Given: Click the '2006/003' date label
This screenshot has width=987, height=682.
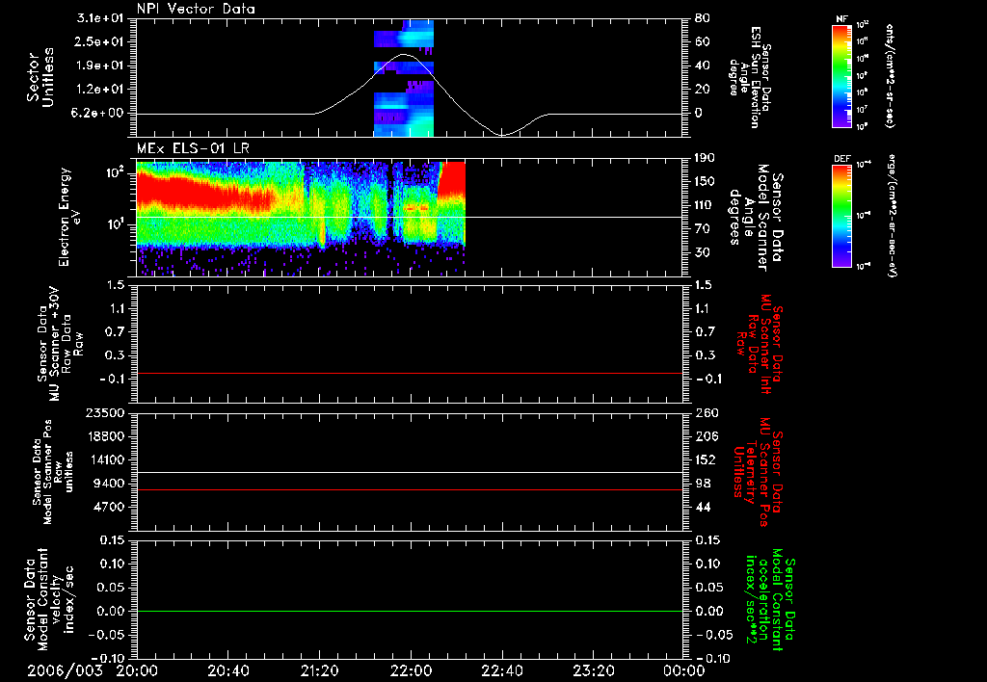Looking at the screenshot, I should pos(65,670).
